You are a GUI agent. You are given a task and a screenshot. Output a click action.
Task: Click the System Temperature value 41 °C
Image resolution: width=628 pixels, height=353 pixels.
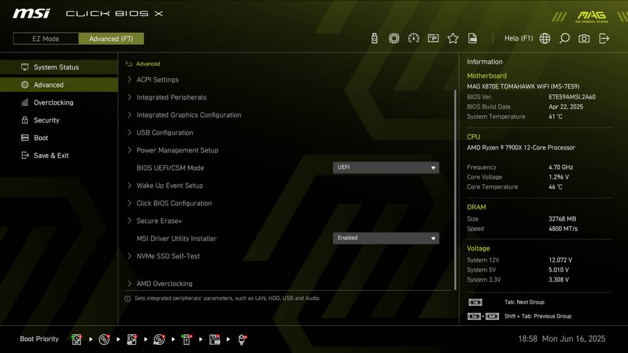(x=556, y=116)
